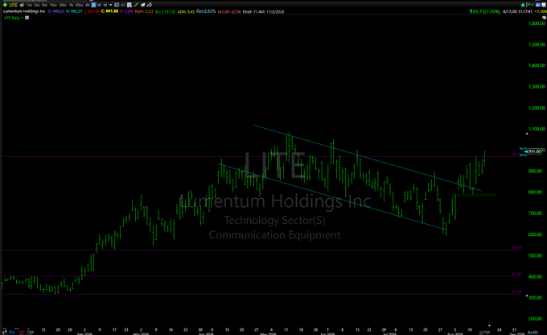Image resolution: width=547 pixels, height=335 pixels.
Task: Click the eraser drawing-tool icon
Action: point(142,5)
